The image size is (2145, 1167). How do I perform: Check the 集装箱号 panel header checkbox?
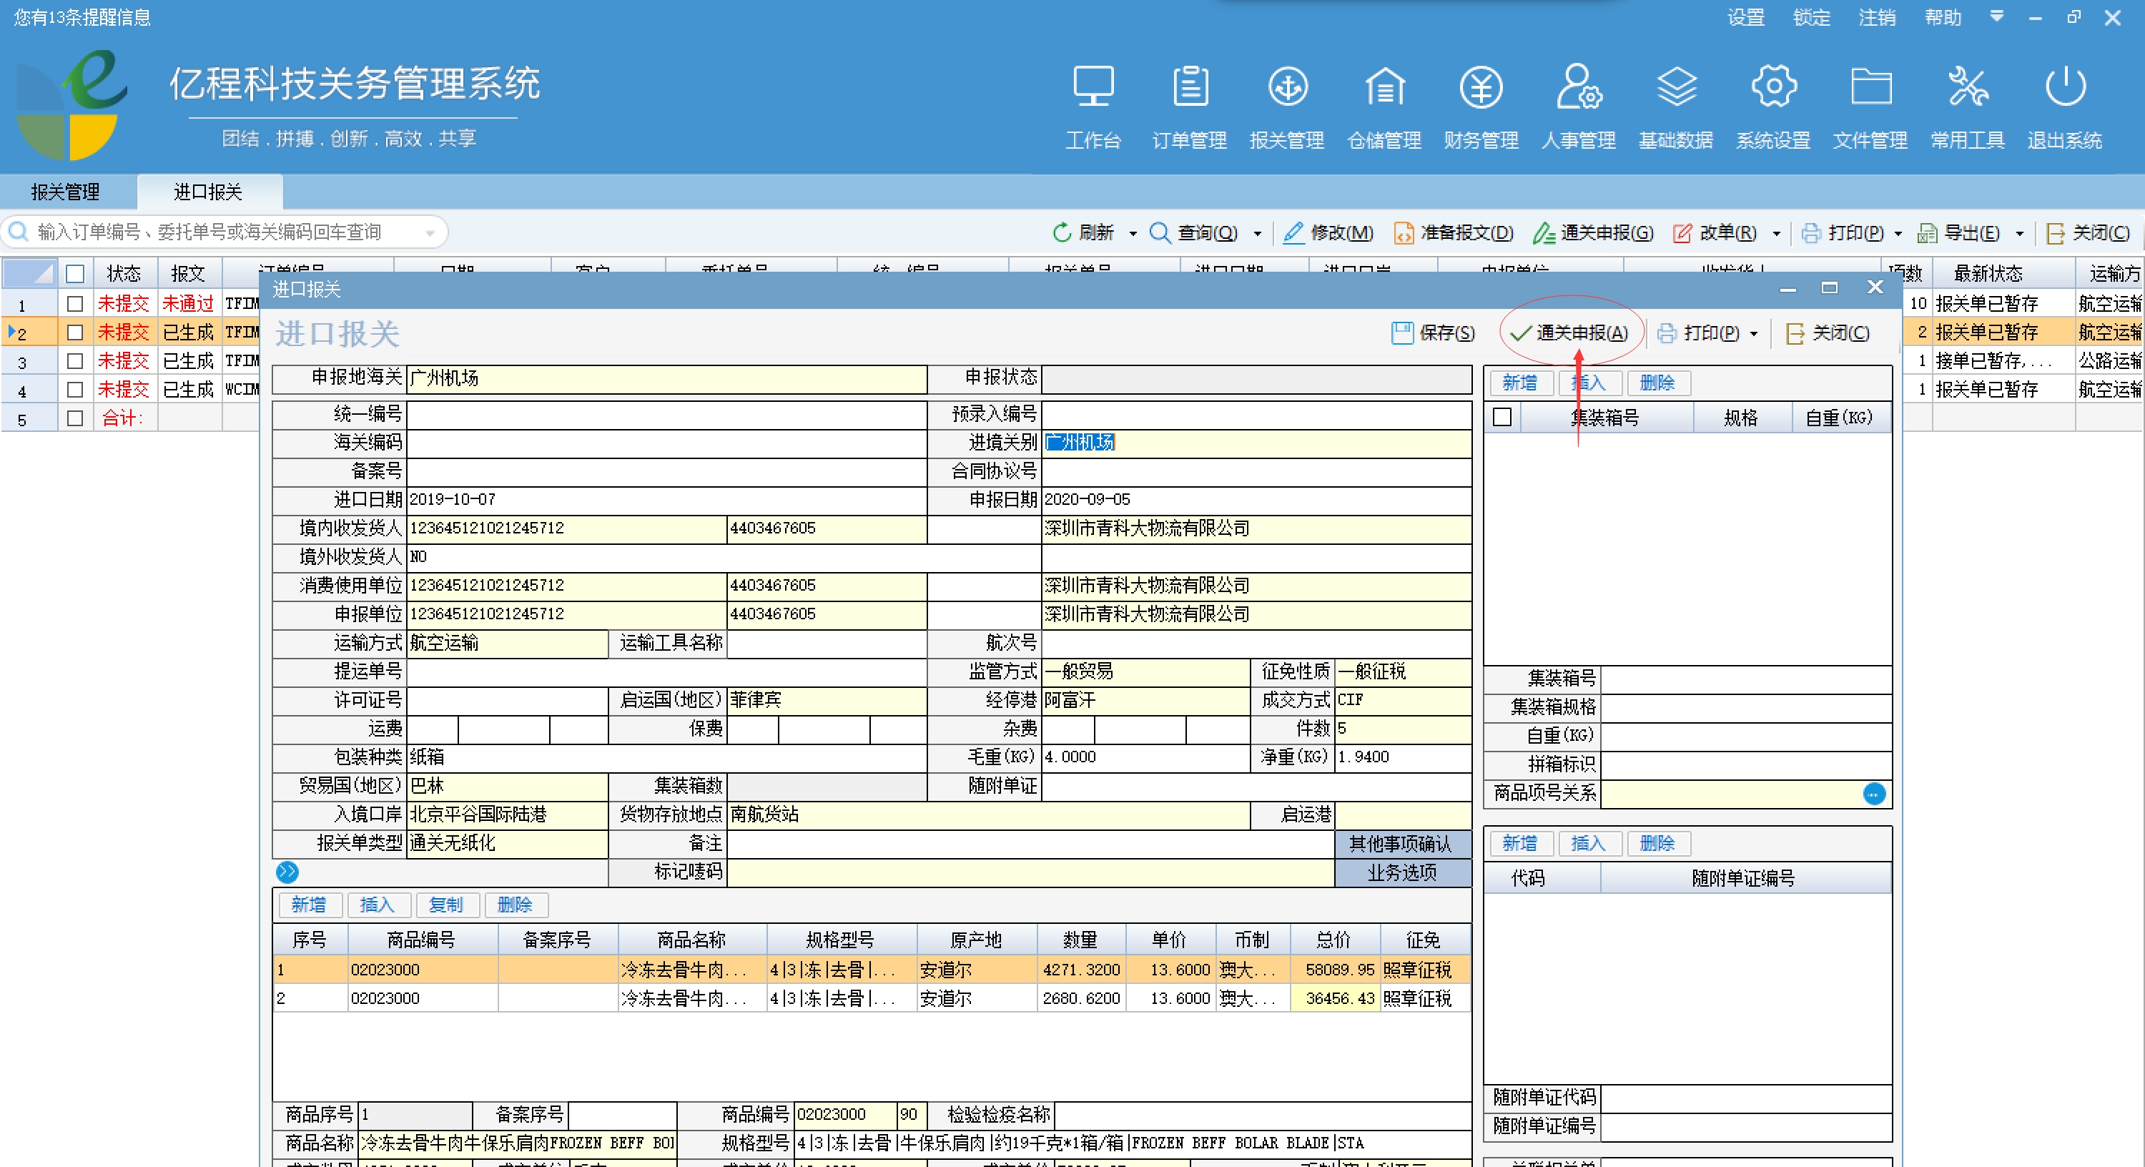pyautogui.click(x=1502, y=418)
